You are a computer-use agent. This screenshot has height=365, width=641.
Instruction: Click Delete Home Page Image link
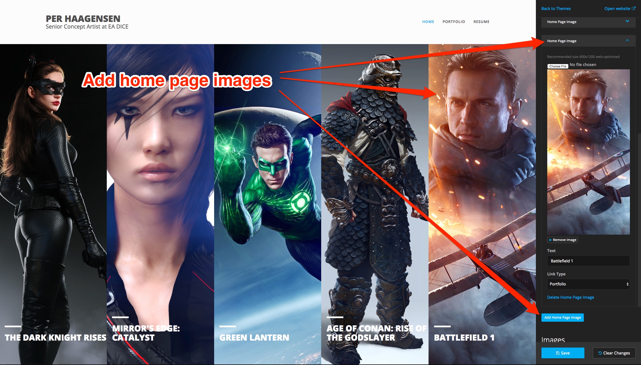coord(570,297)
